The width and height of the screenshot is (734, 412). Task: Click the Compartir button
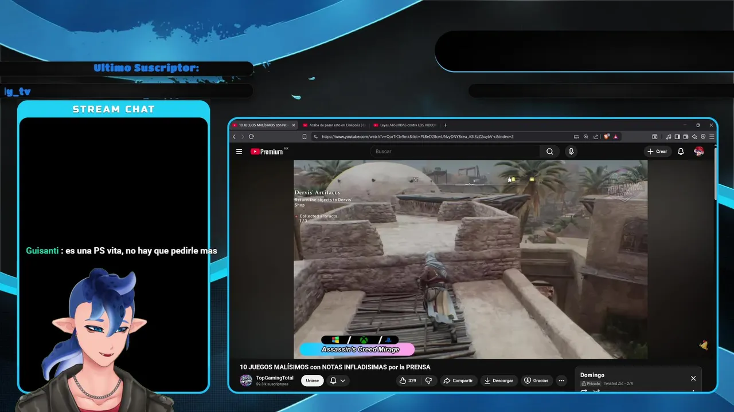(458, 381)
